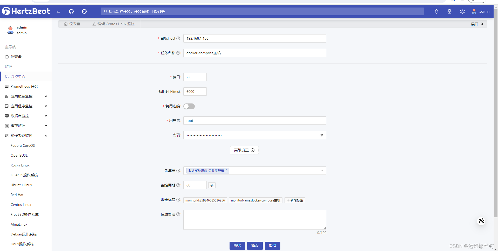Expand the 数据库监控 menu
The image size is (498, 251).
point(26,116)
